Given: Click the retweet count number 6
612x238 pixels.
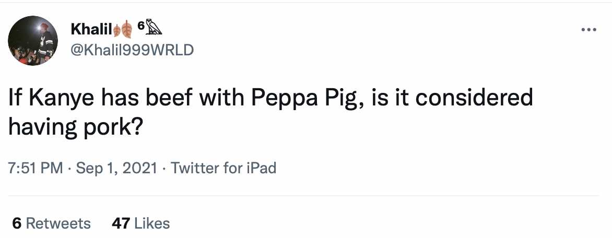Looking at the screenshot, I should click(x=16, y=223).
